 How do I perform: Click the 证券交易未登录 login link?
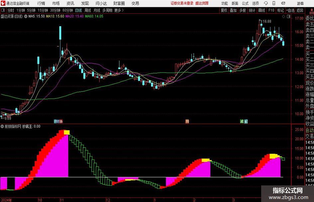point(182,3)
